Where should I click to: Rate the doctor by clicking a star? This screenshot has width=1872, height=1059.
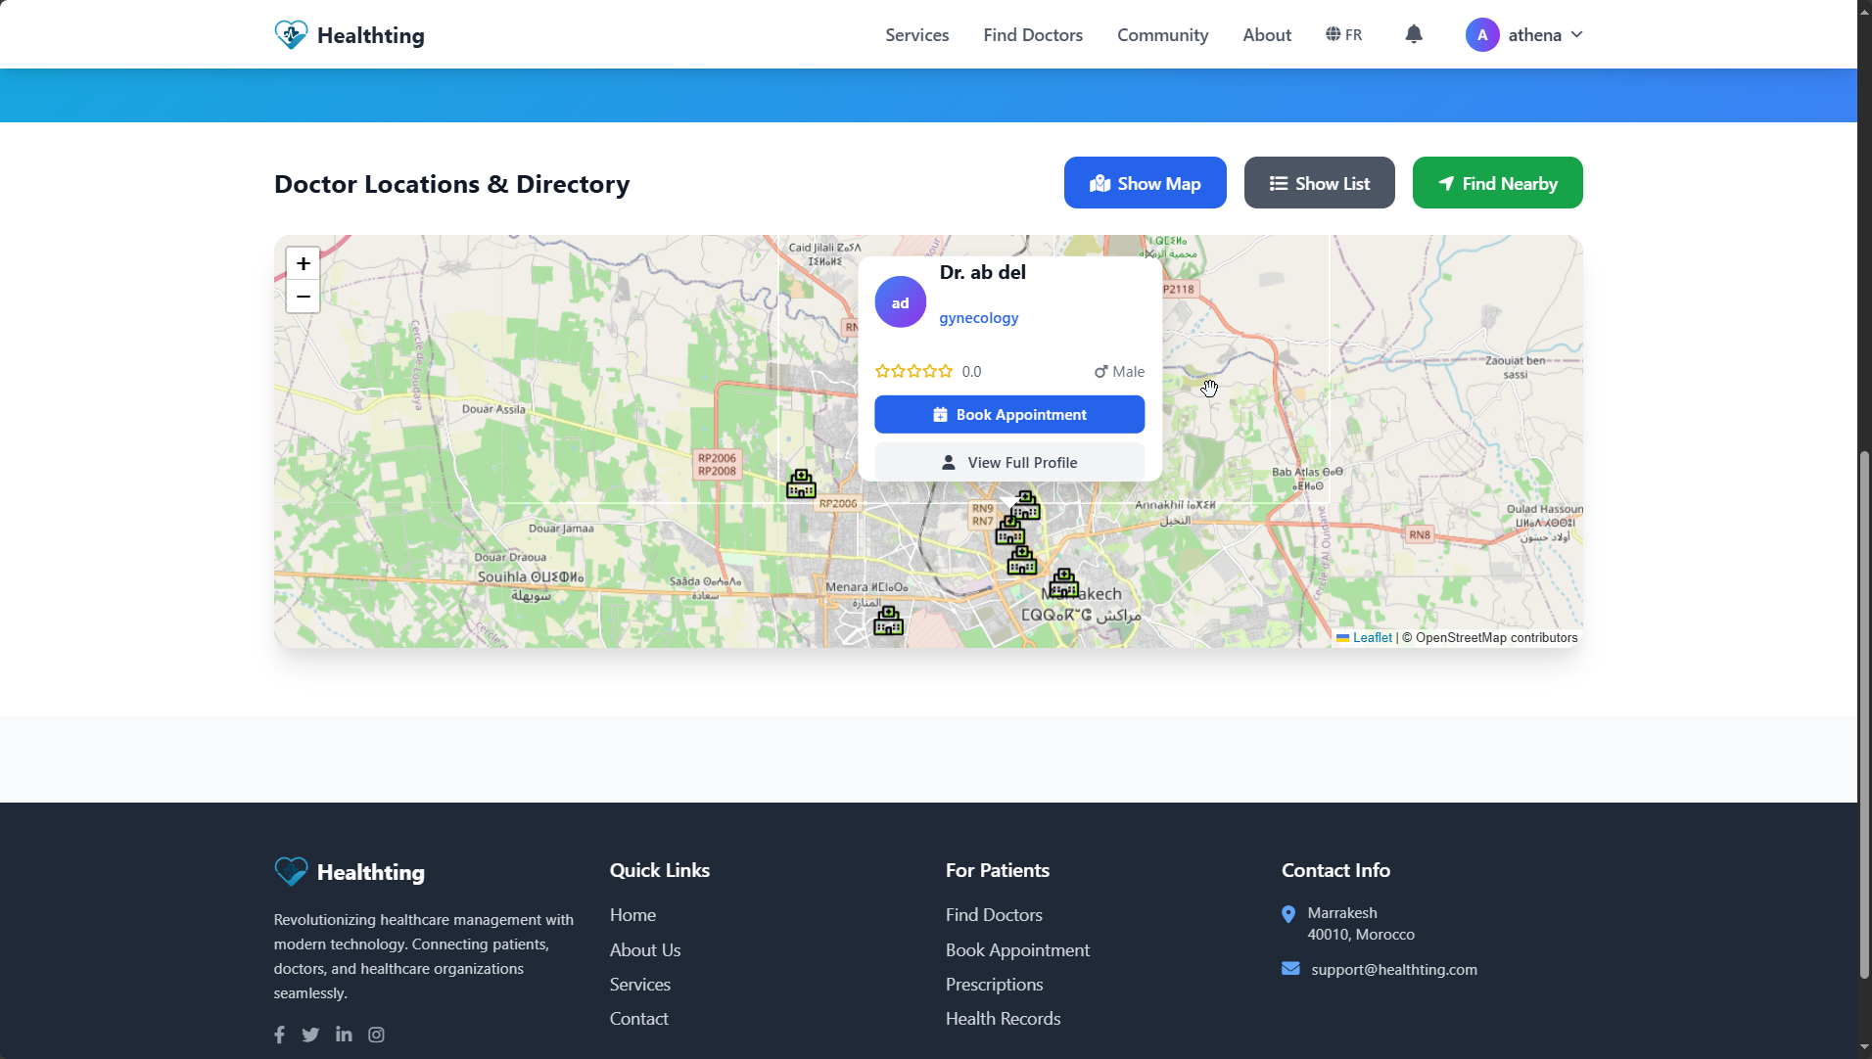[x=913, y=371]
